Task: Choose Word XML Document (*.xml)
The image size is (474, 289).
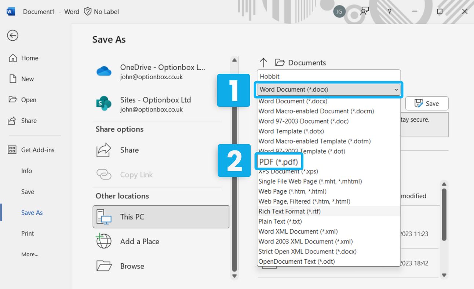Action: tap(329, 231)
